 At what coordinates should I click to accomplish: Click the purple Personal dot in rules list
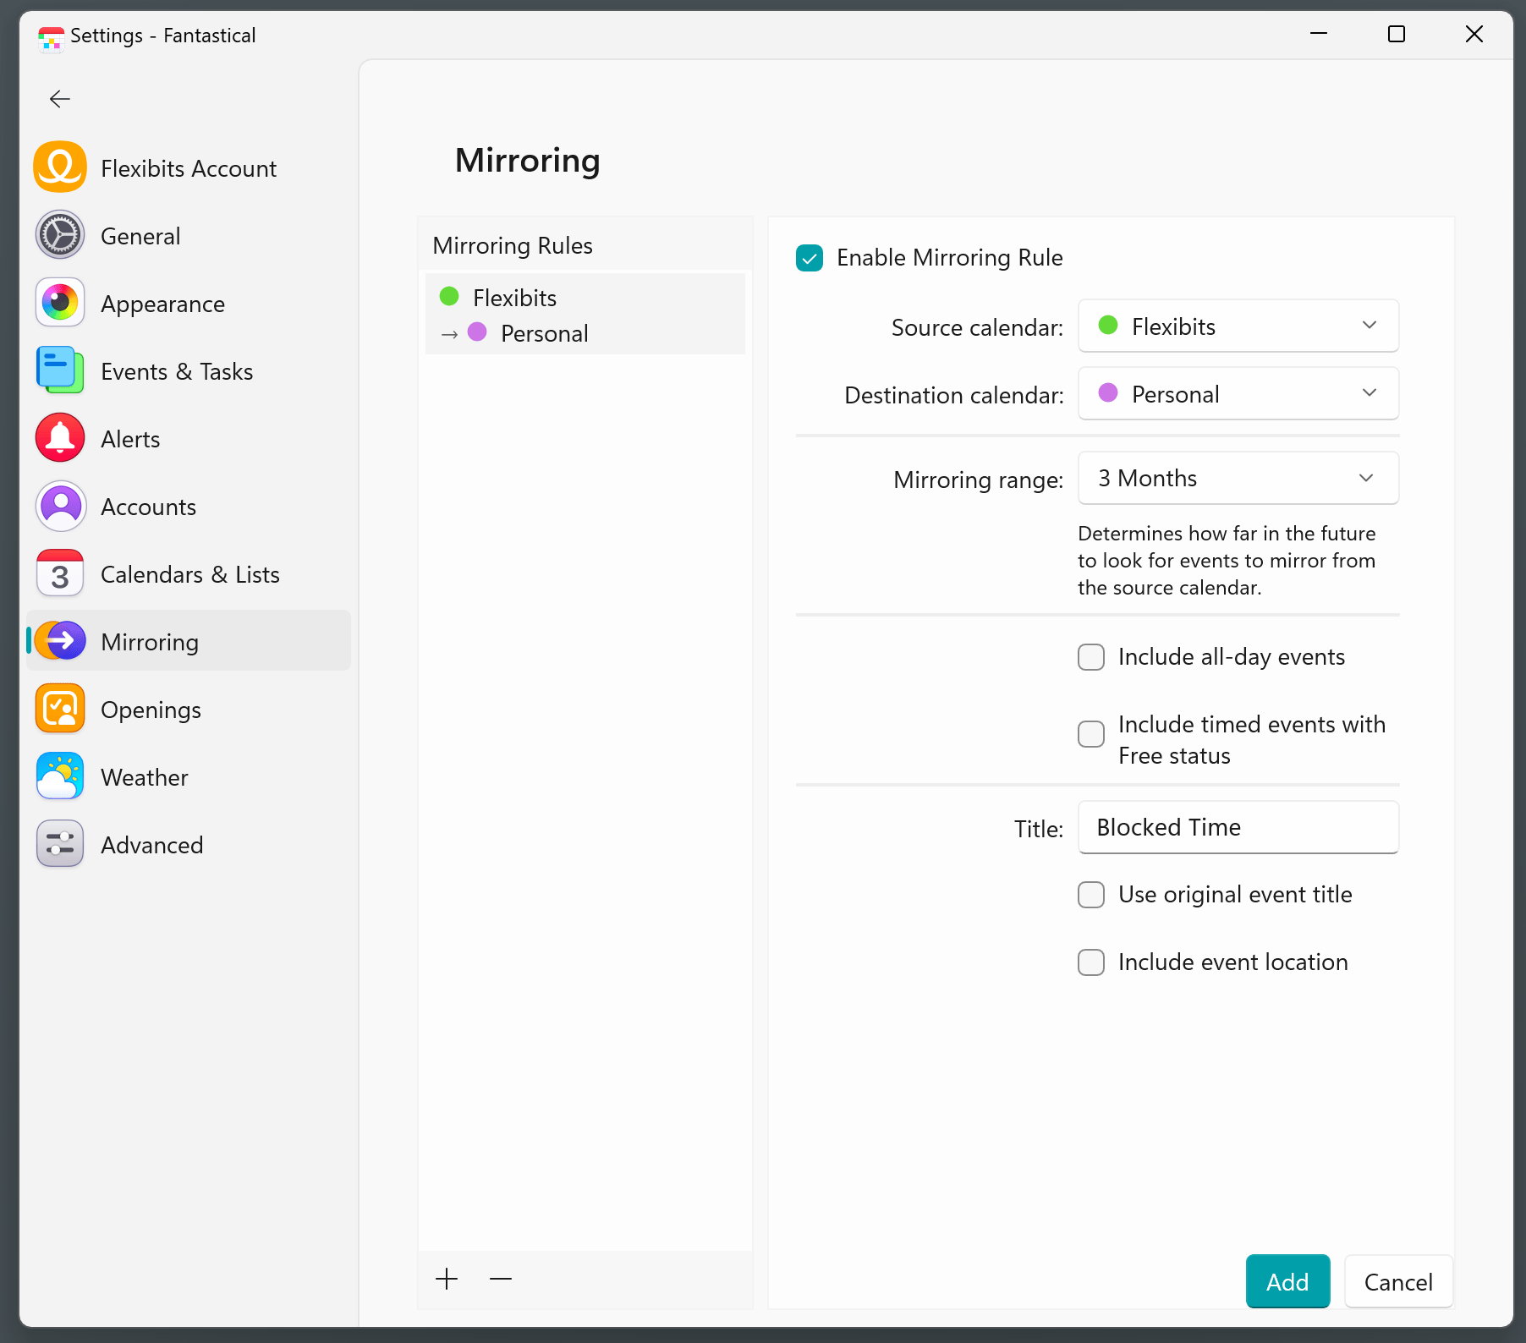pos(477,332)
